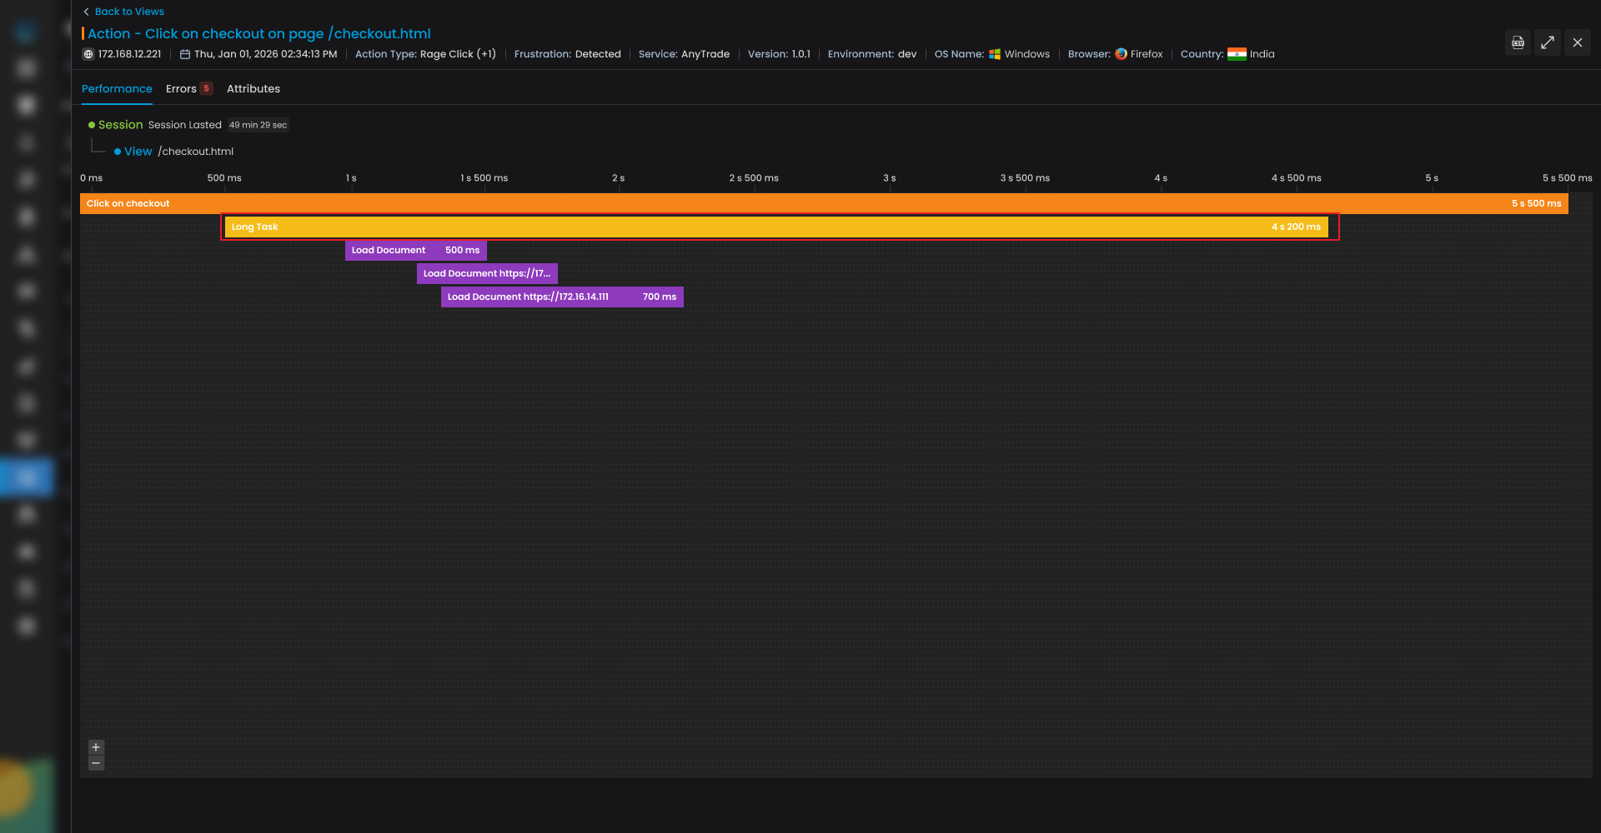Viewport: 1601px width, 833px height.
Task: Export the action data as CSV
Action: (x=1518, y=42)
